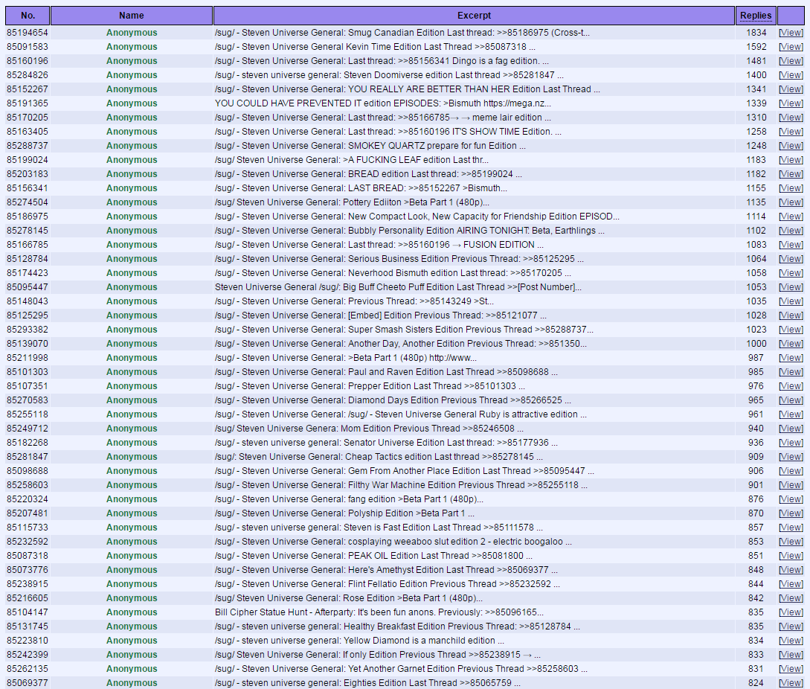810x689 pixels.
Task: Open View link for thread 85232592
Action: click(791, 541)
